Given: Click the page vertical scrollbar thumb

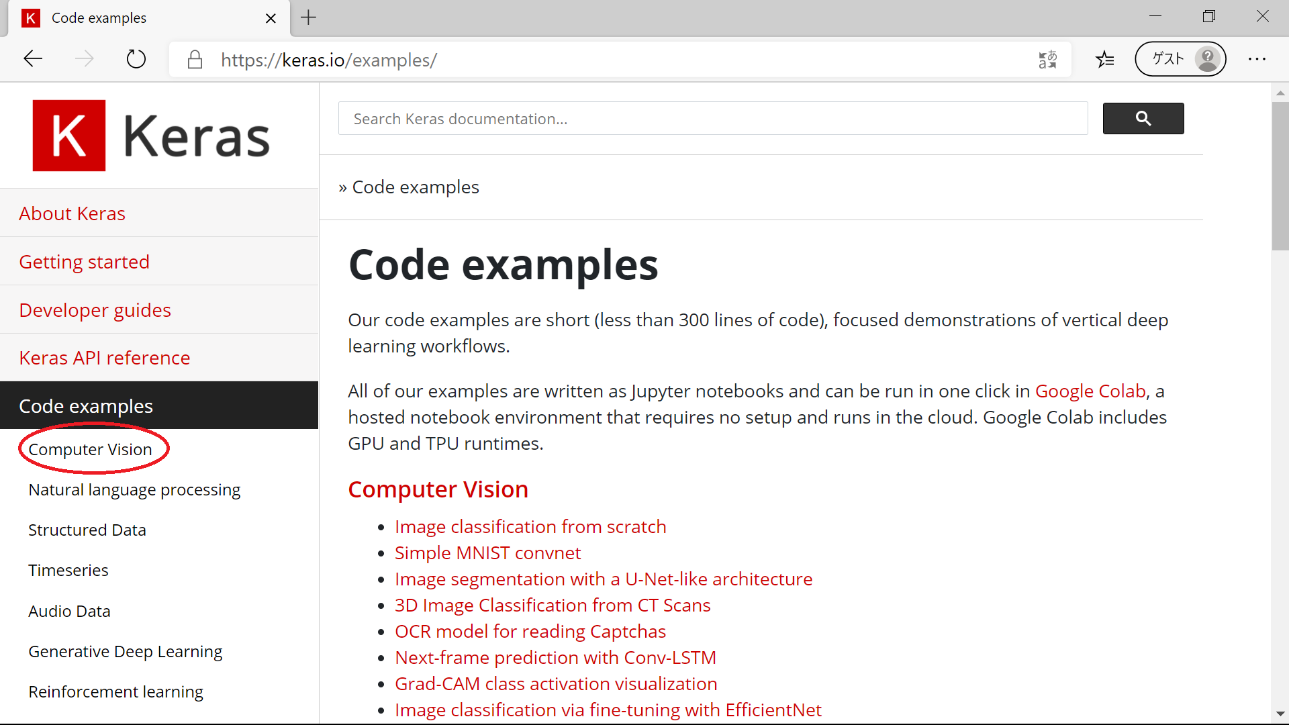Looking at the screenshot, I should coord(1280,176).
